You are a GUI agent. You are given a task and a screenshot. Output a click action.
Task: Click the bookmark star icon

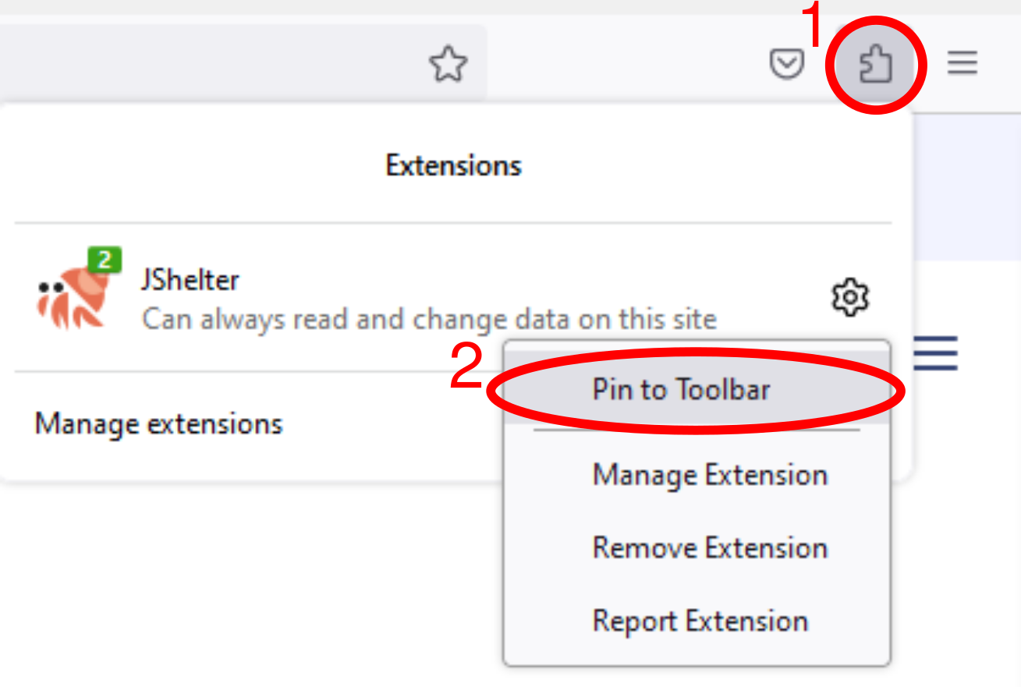pyautogui.click(x=448, y=65)
